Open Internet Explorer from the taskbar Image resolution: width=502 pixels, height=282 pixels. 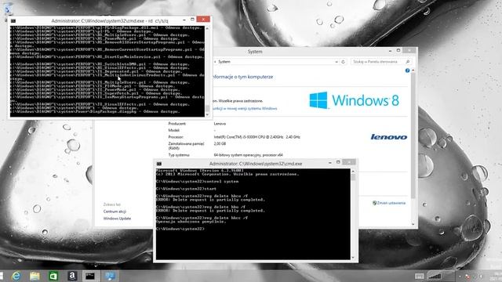pos(16,276)
